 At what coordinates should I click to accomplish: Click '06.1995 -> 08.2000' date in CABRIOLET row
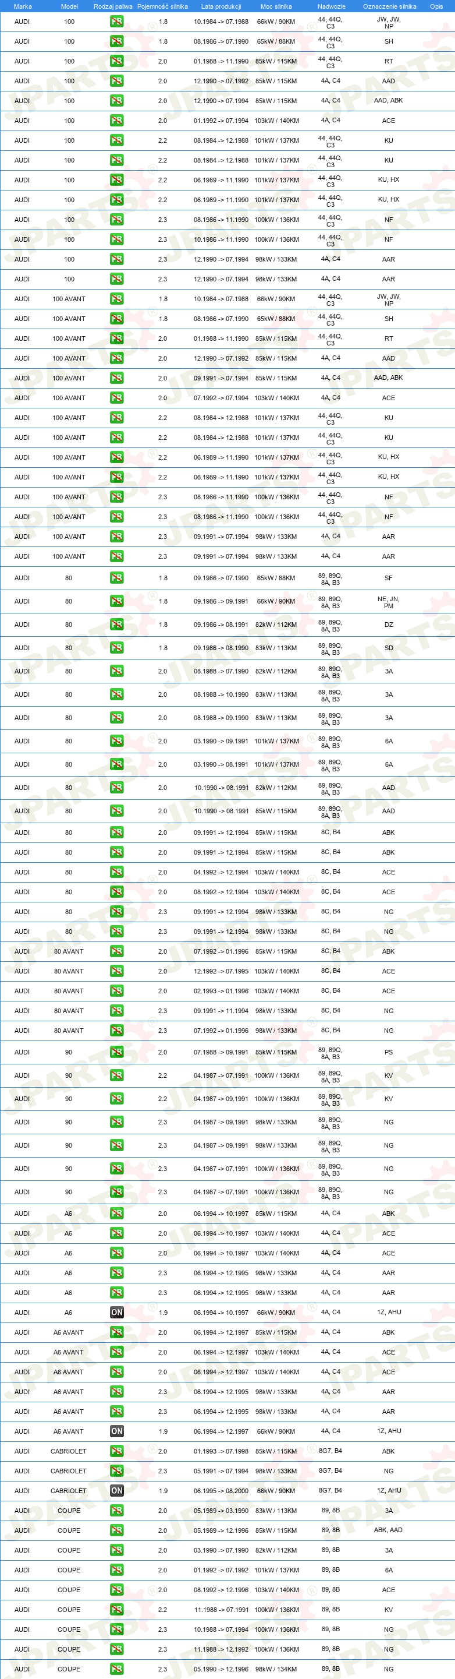pos(221,1491)
